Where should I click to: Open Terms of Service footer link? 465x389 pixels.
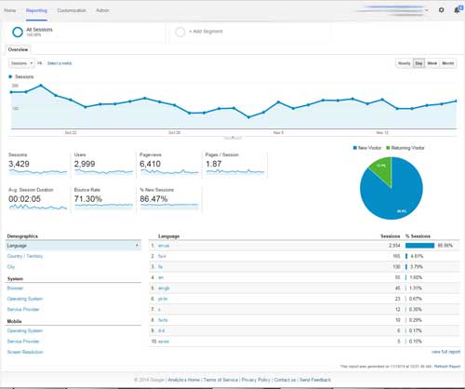220,380
